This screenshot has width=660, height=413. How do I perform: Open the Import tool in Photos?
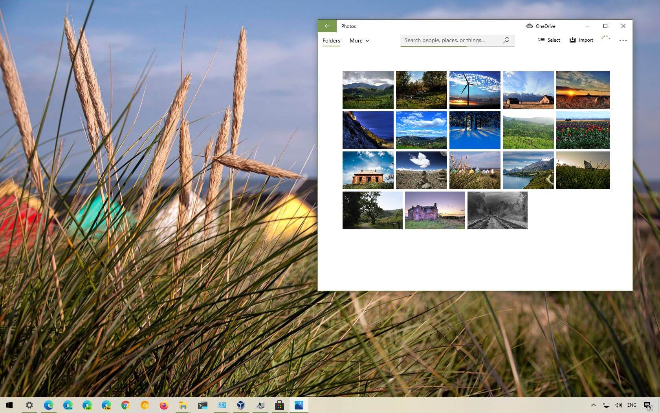pyautogui.click(x=581, y=40)
